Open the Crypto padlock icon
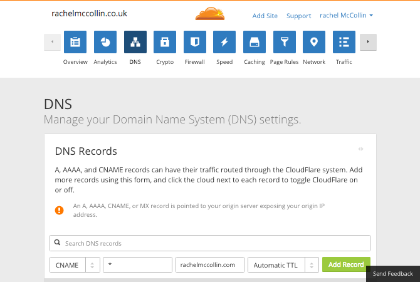Screen dimensions: 420x282 pyautogui.click(x=165, y=42)
